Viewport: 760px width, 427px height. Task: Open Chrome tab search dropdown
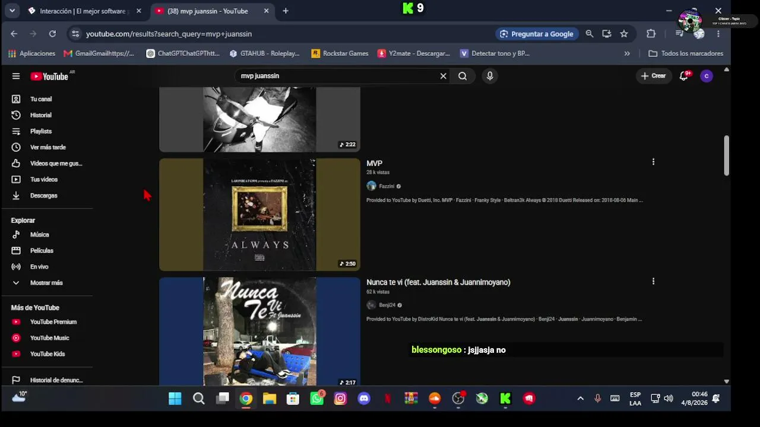[12, 11]
